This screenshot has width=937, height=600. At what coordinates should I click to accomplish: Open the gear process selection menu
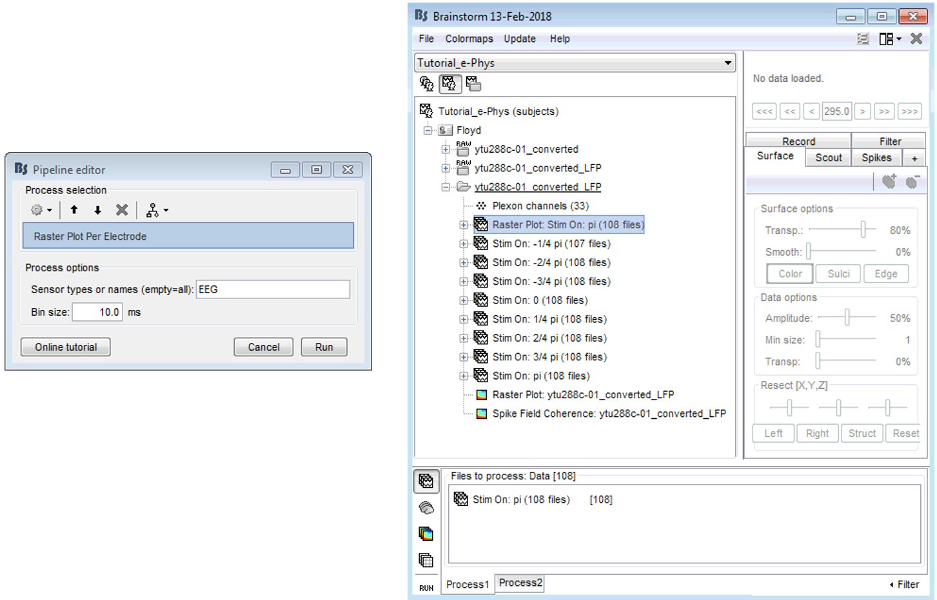pyautogui.click(x=41, y=210)
